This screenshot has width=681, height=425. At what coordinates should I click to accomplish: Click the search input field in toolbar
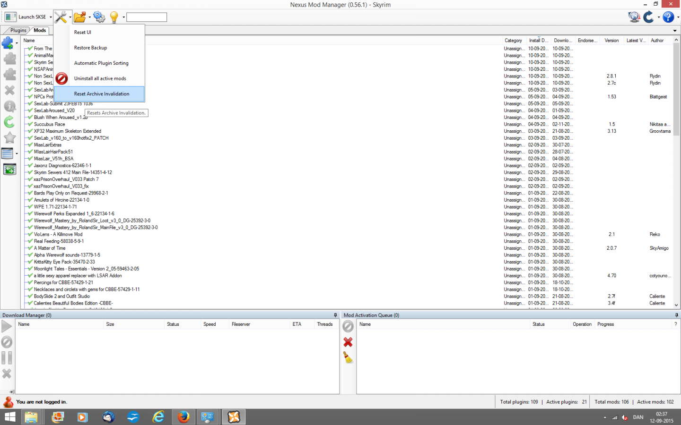(x=147, y=17)
